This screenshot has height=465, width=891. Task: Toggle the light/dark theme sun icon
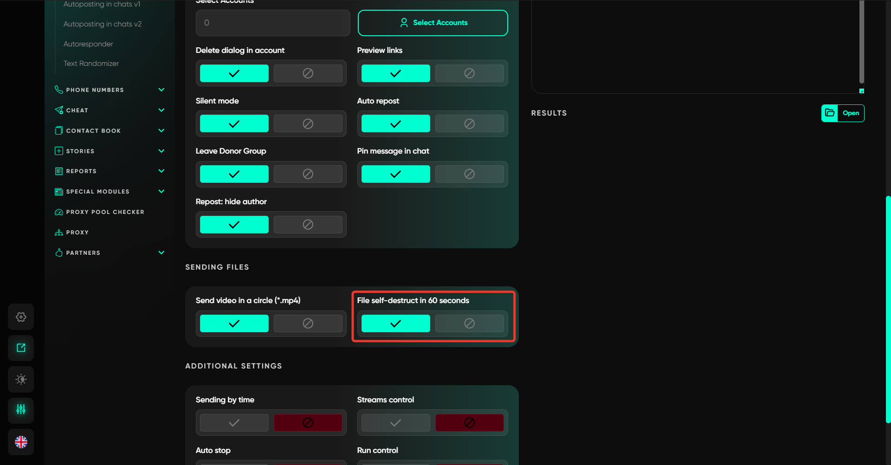click(21, 379)
